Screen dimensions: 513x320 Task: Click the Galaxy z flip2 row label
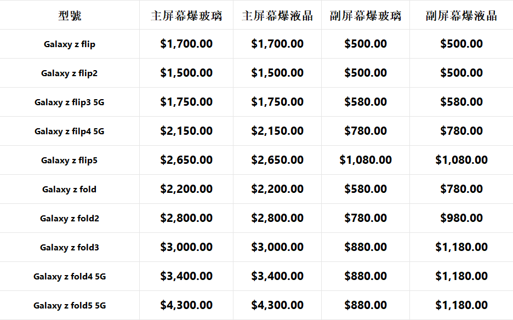point(70,73)
